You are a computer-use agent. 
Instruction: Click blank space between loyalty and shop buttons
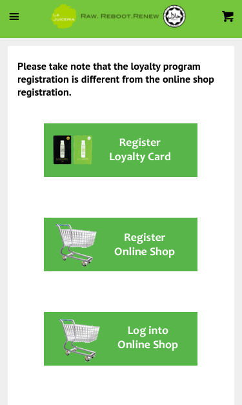point(121,198)
